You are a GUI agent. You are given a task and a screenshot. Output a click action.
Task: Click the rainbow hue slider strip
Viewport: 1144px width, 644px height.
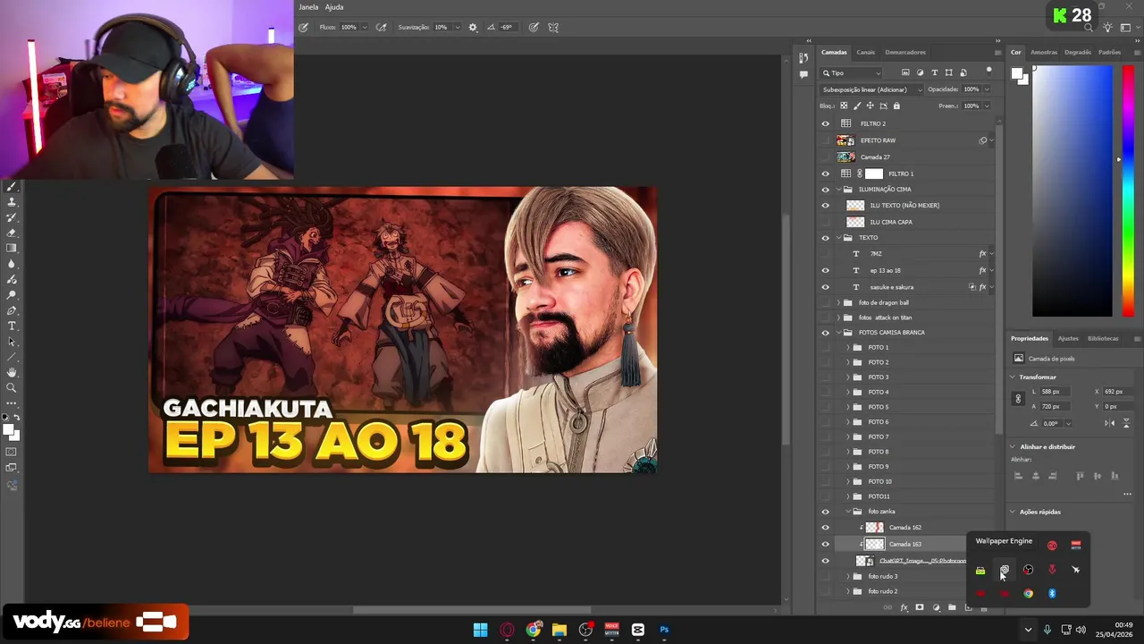[x=1128, y=190]
